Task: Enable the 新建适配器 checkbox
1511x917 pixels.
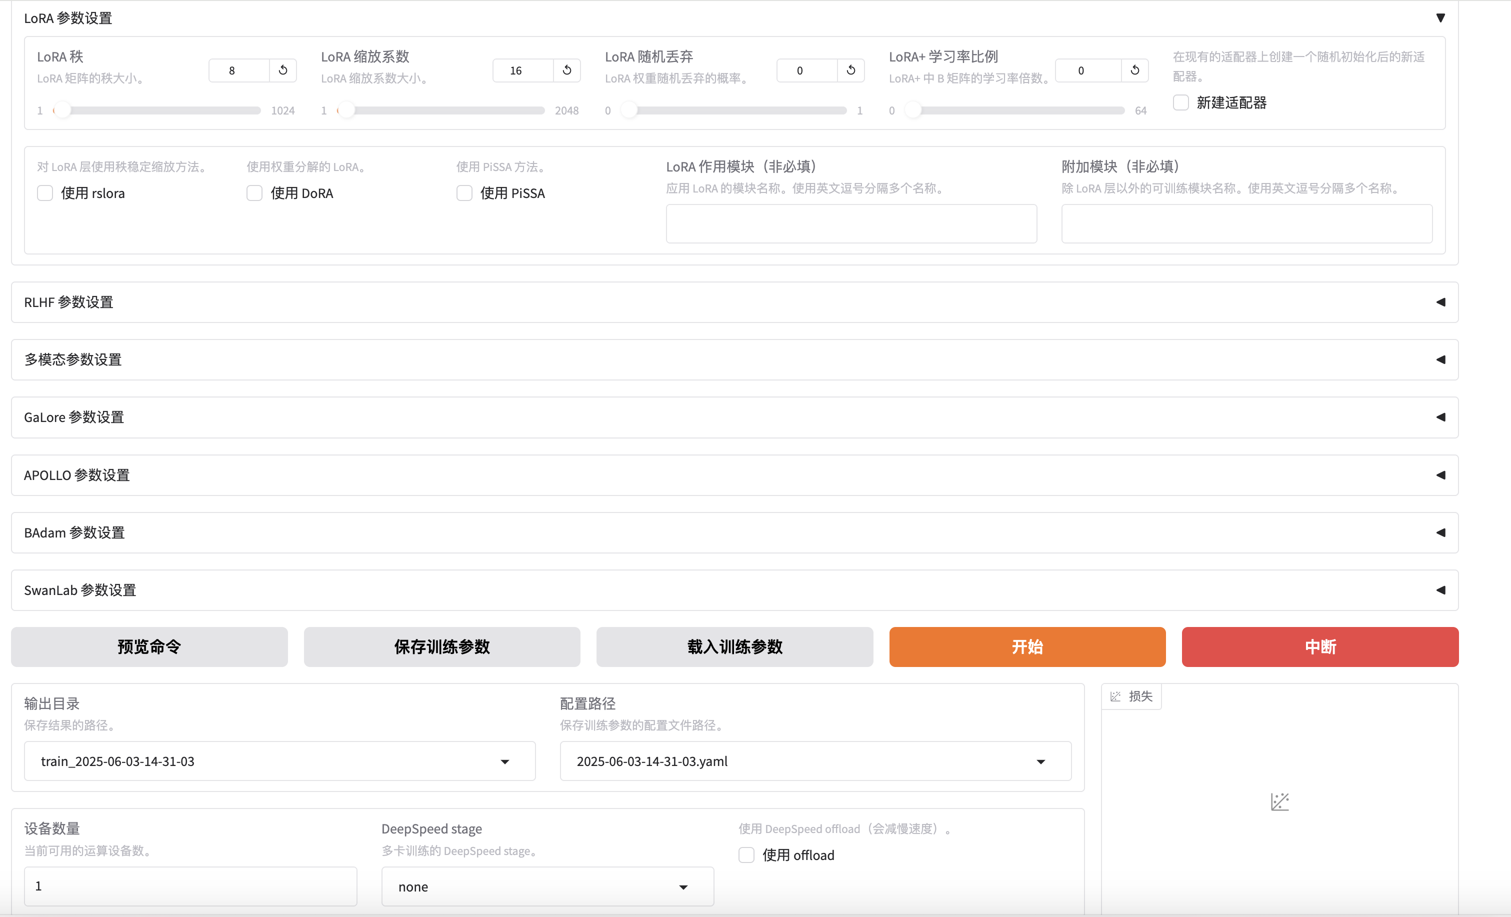Action: point(1180,102)
